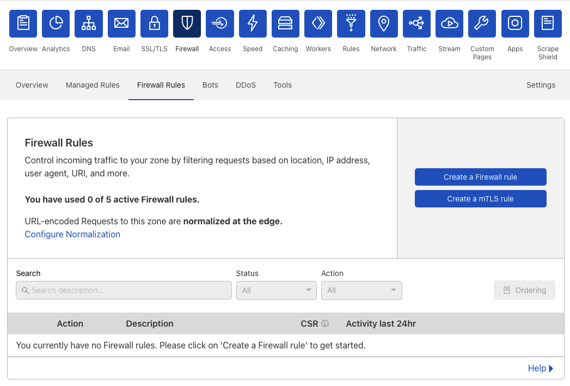This screenshot has width=570, height=386.
Task: Click the search description input field
Action: 124,290
